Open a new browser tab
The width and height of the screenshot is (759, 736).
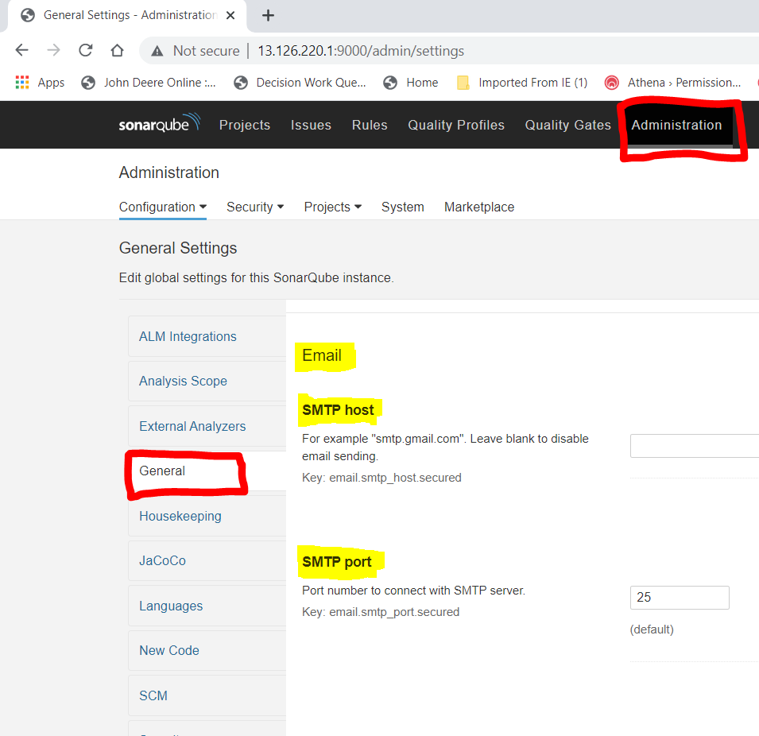coord(268,15)
